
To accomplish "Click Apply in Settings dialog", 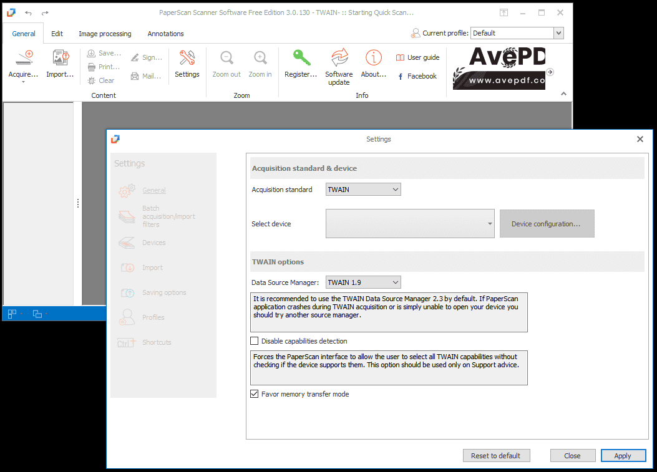I will [623, 456].
